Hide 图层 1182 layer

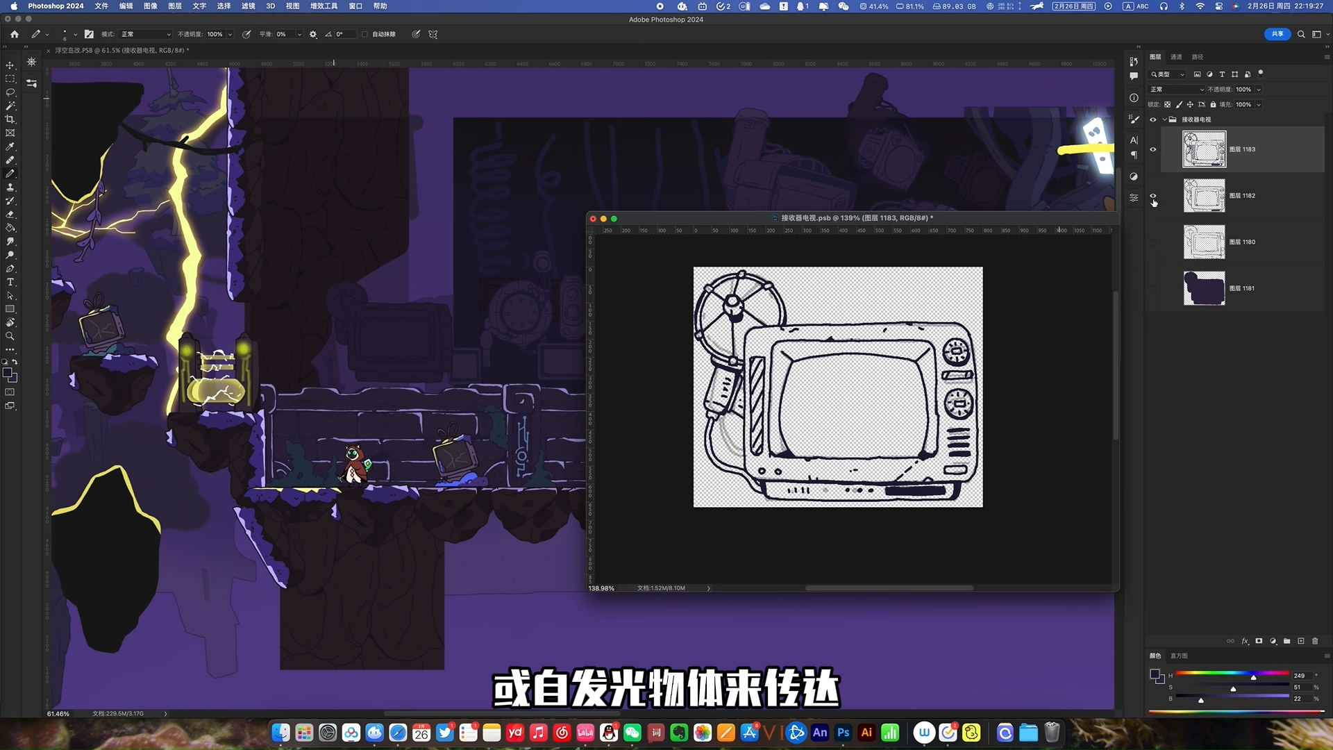click(1153, 196)
